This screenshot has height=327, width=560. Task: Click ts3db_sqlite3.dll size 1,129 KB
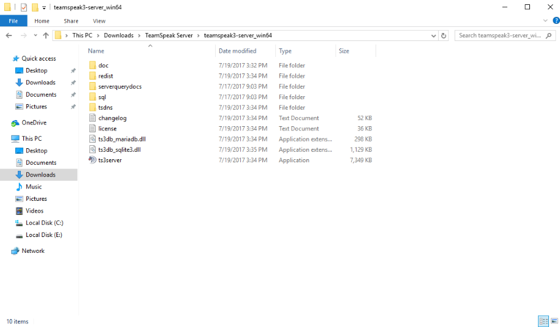361,149
